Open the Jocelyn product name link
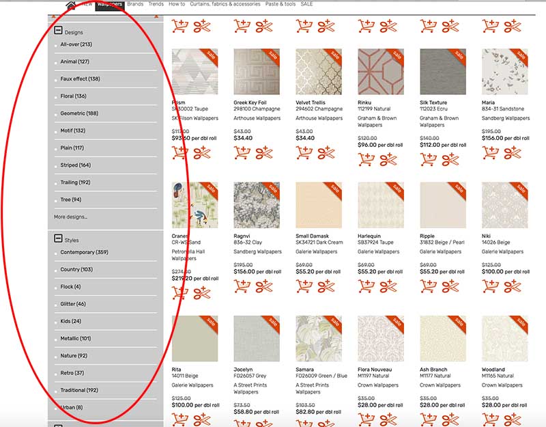This screenshot has width=546, height=427. coord(243,370)
